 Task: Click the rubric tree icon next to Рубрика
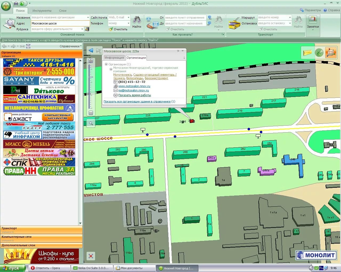(x=87, y=29)
